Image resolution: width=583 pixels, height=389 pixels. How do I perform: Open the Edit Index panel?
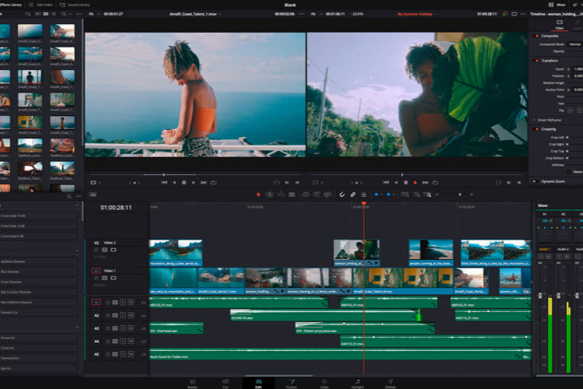pos(40,5)
